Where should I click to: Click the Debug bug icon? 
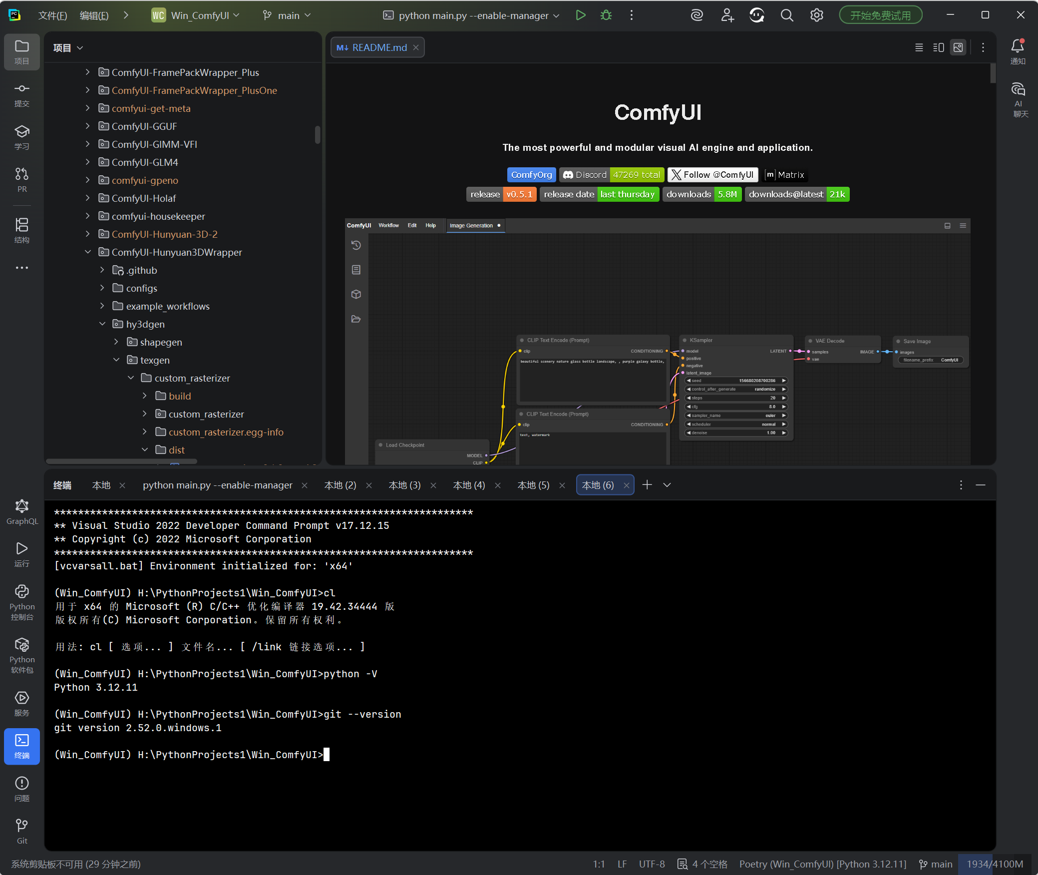606,15
